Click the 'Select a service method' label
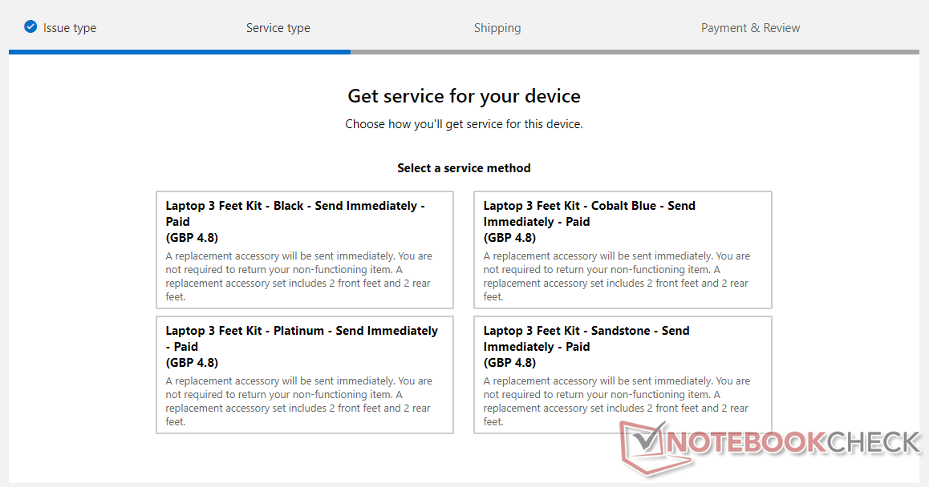The image size is (929, 487). click(464, 168)
